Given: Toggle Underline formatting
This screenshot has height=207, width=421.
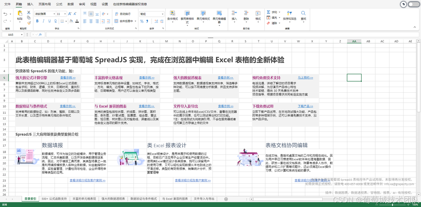Looking at the screenshot, I should [x=49, y=21].
